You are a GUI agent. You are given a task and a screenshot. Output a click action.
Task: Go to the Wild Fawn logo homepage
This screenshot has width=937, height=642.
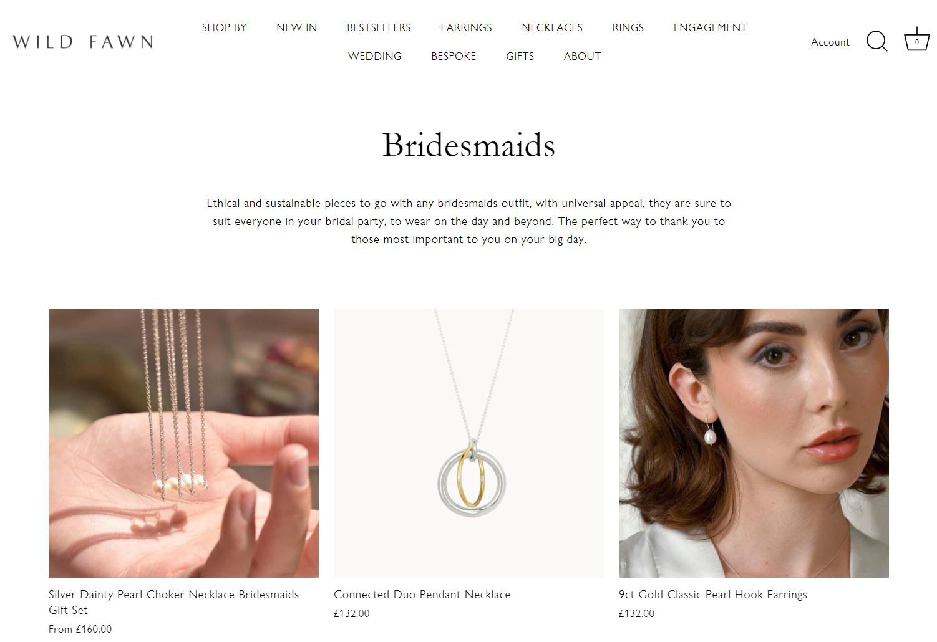click(x=83, y=42)
